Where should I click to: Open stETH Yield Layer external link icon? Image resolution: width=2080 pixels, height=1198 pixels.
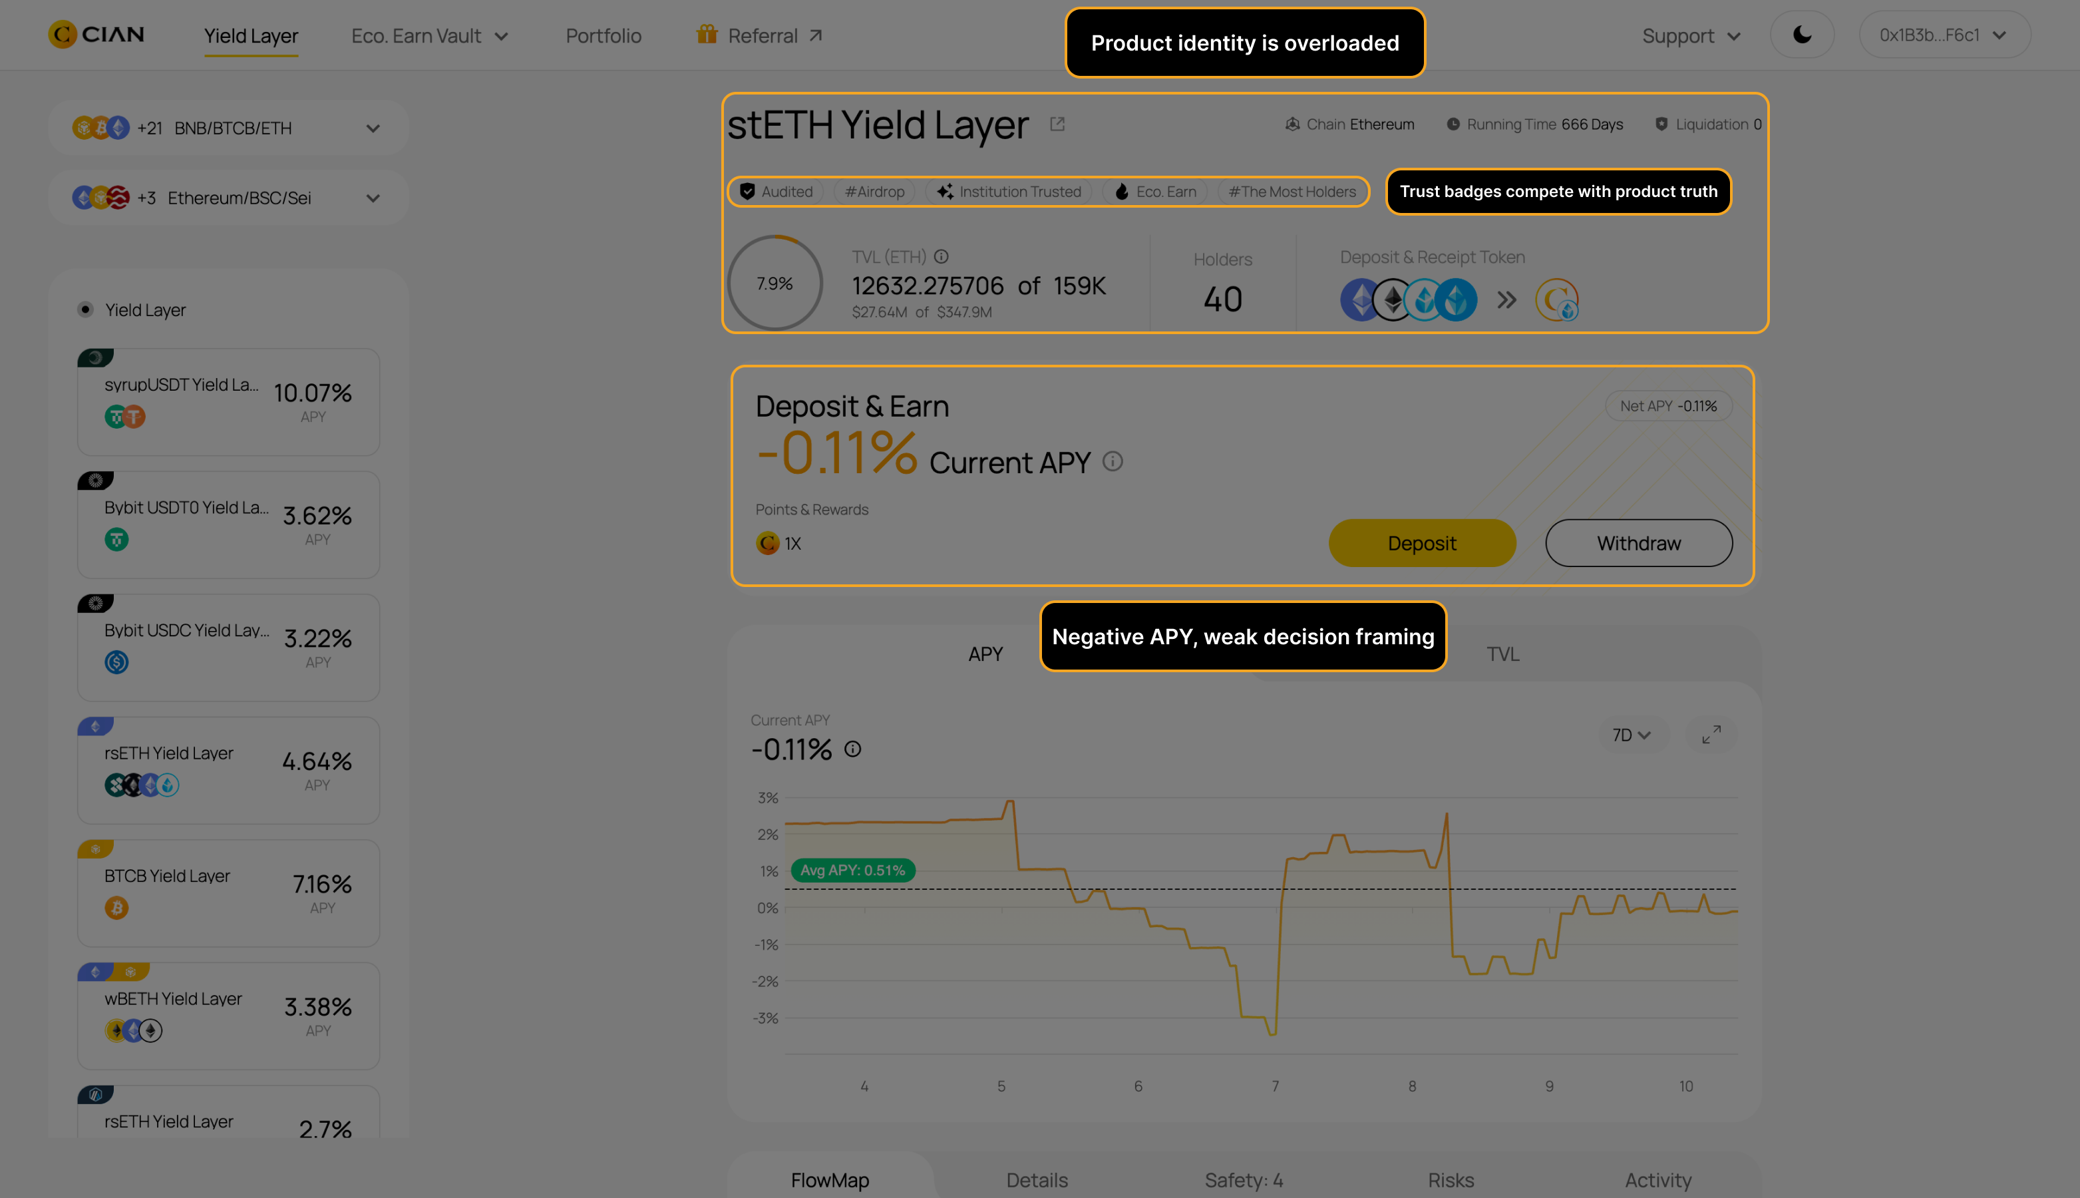coord(1058,124)
